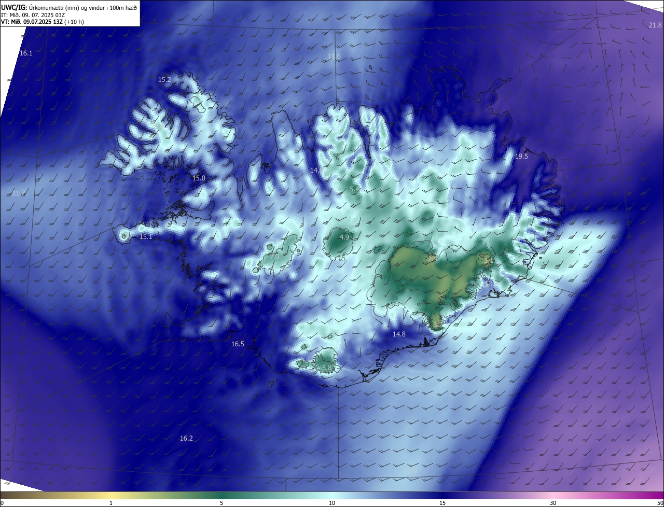This screenshot has width=664, height=507.
Task: Click the 15.1 value on the map
Action: coord(146,237)
